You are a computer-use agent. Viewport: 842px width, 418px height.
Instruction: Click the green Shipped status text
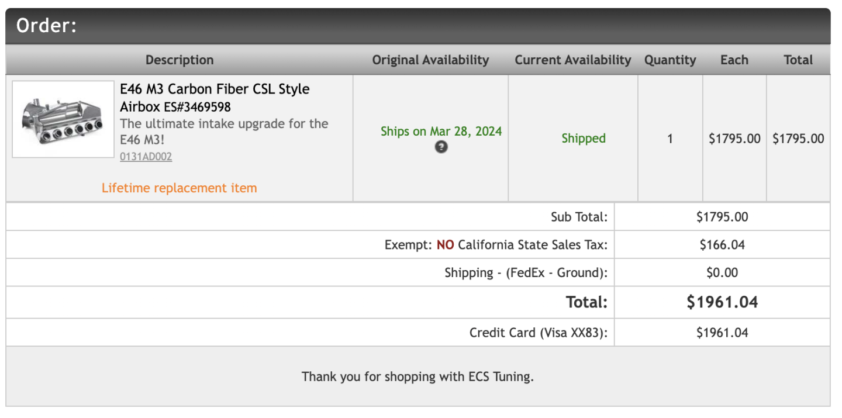click(584, 139)
